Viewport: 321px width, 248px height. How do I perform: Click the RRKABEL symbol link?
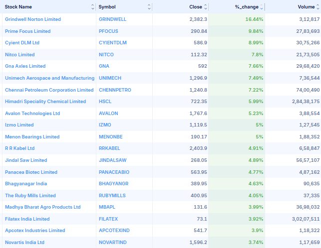109,148
